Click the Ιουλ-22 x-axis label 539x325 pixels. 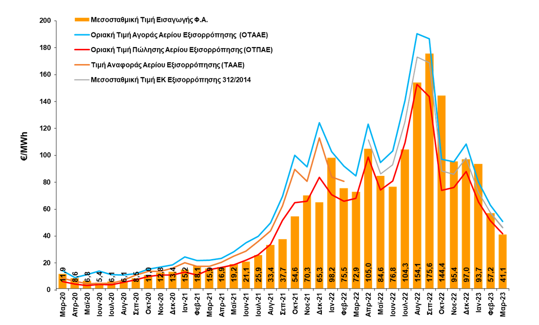405,306
